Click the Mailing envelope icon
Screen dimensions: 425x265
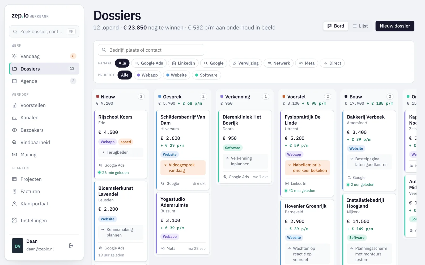coord(15,154)
